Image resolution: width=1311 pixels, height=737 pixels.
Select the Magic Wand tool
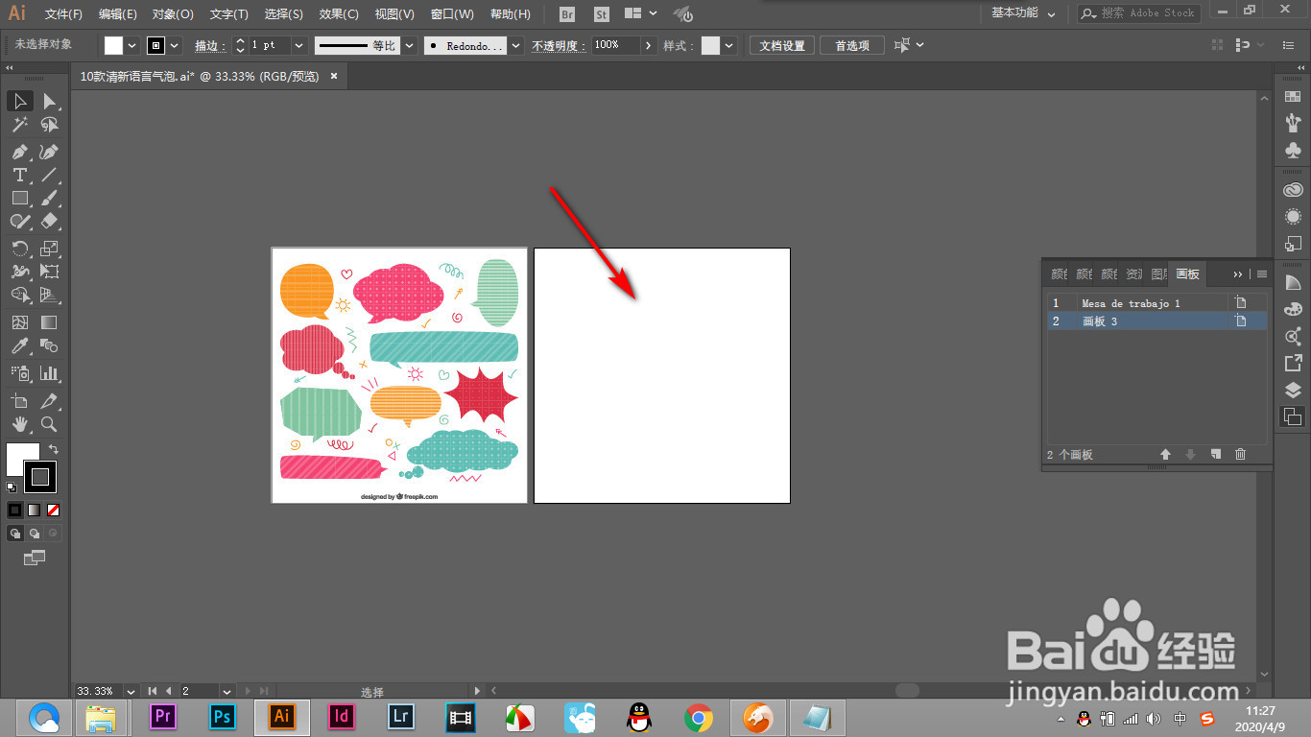pyautogui.click(x=19, y=125)
